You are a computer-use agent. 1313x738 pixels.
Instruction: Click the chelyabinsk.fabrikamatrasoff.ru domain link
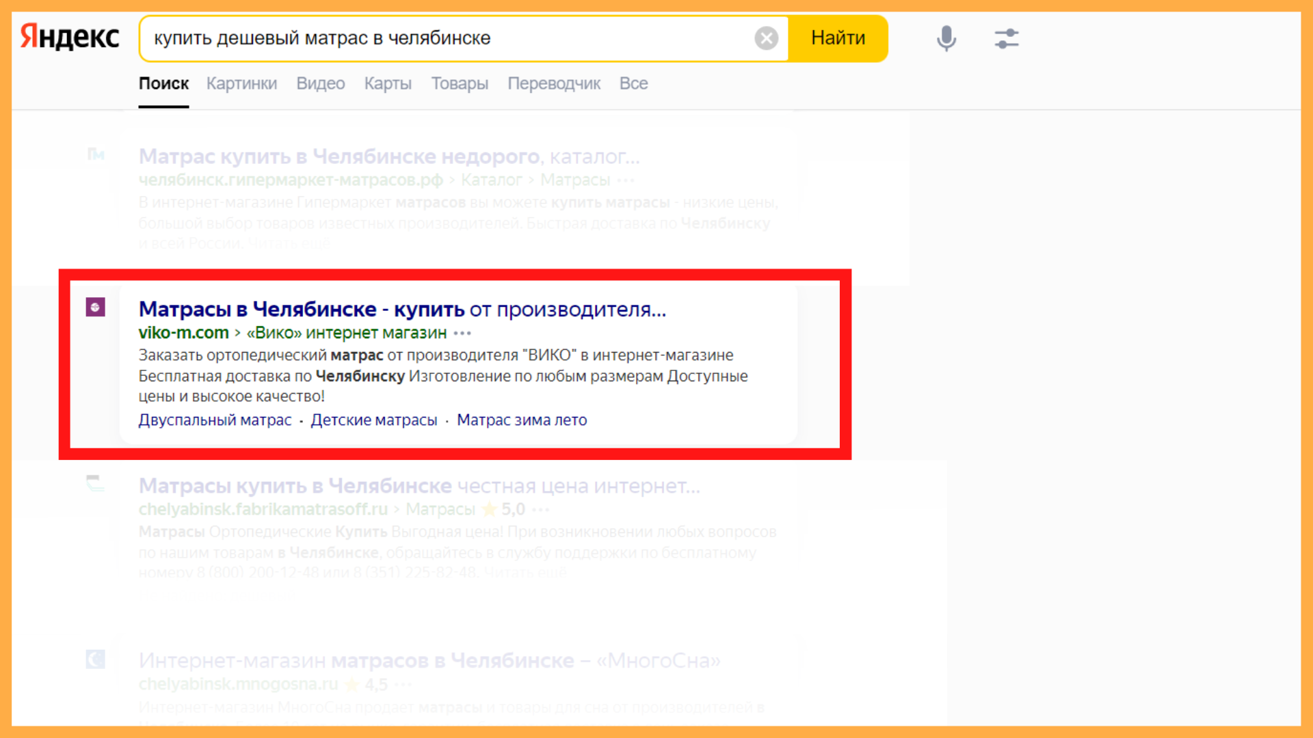point(263,509)
